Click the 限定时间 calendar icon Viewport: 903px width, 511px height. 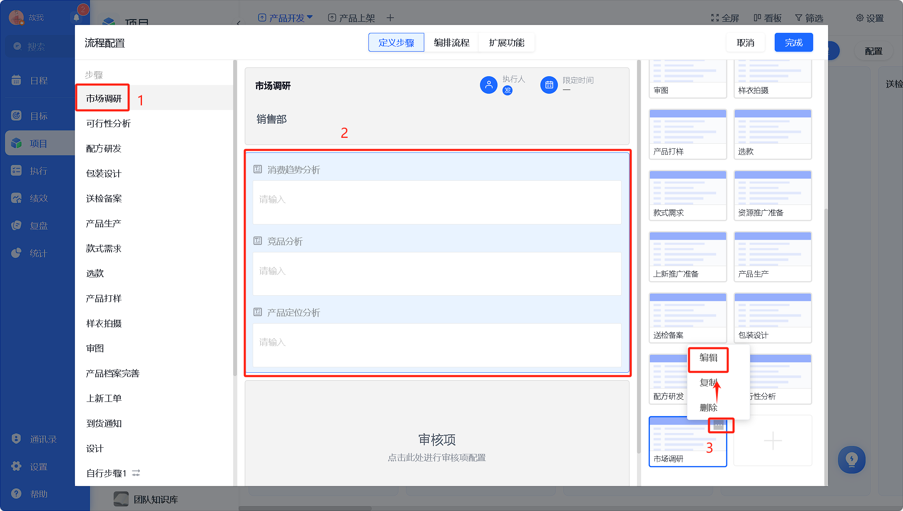pos(549,85)
